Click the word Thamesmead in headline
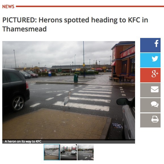 pyautogui.click(x=24, y=29)
